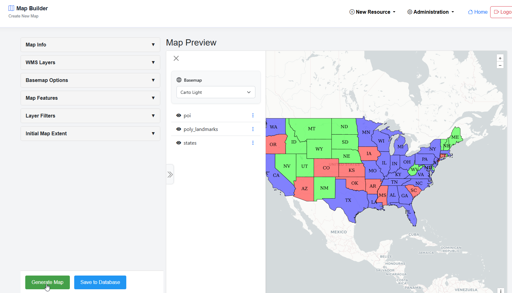Screen dimensions: 512x293
Task: Click the map zoom in plus button
Action: pyautogui.click(x=500, y=58)
